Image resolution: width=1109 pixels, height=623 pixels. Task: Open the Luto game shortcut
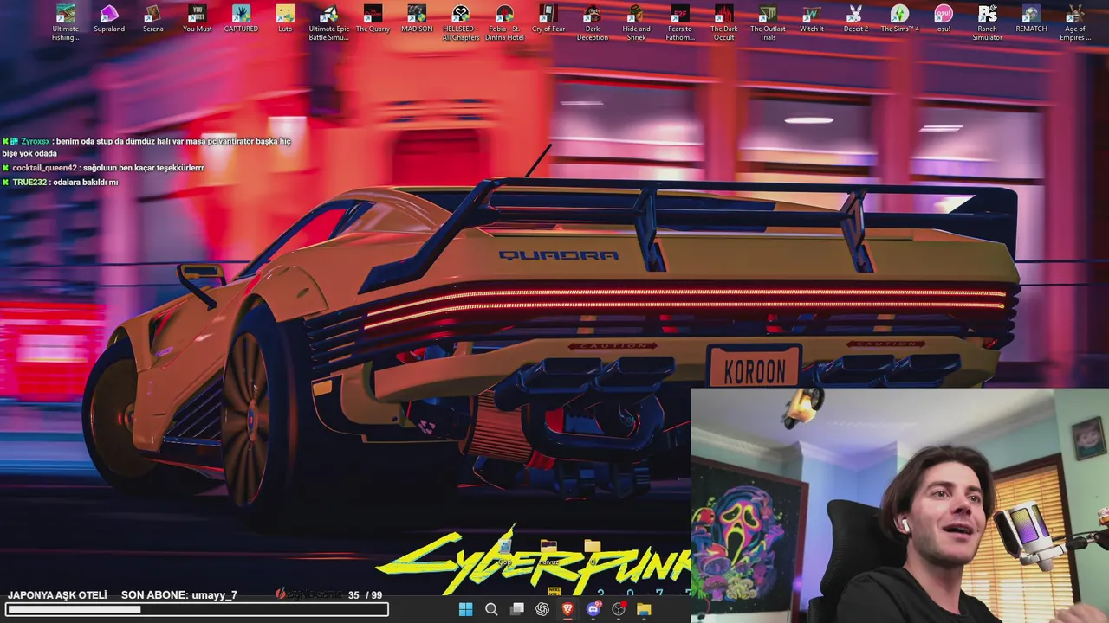(285, 19)
